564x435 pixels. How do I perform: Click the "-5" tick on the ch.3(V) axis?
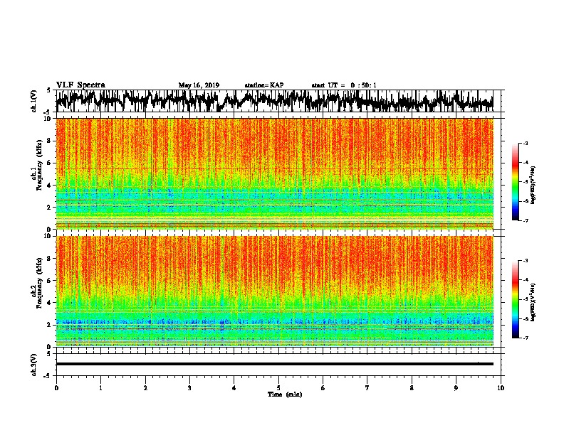pos(48,376)
